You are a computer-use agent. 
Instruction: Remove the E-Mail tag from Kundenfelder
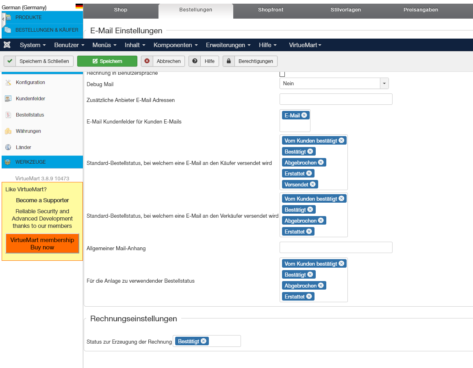click(x=304, y=115)
